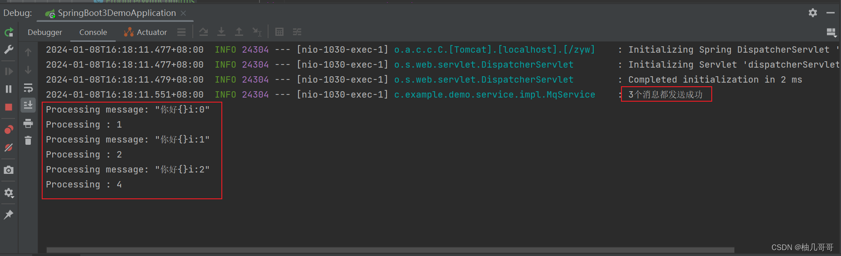841x256 pixels.
Task: Click timestamp 2024-01-08T16:18:11.479+08:00
Action: point(125,79)
